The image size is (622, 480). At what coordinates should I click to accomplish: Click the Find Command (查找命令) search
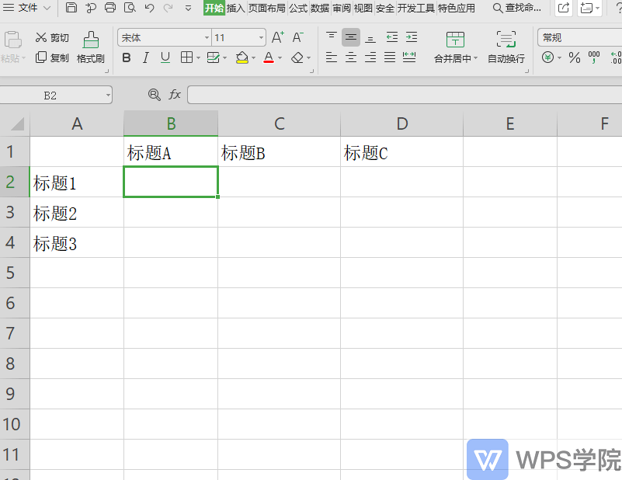(x=517, y=8)
